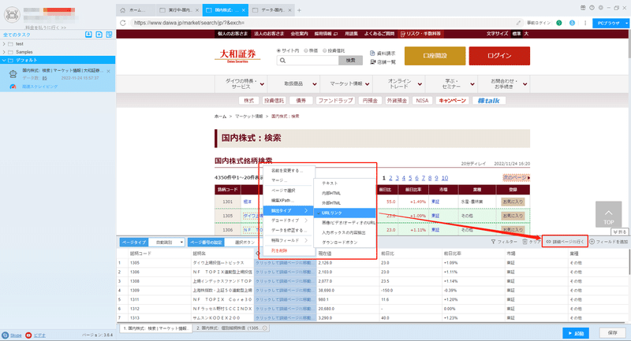Click the speed gauge icon in the task
The width and height of the screenshot is (631, 341).
pos(13,87)
